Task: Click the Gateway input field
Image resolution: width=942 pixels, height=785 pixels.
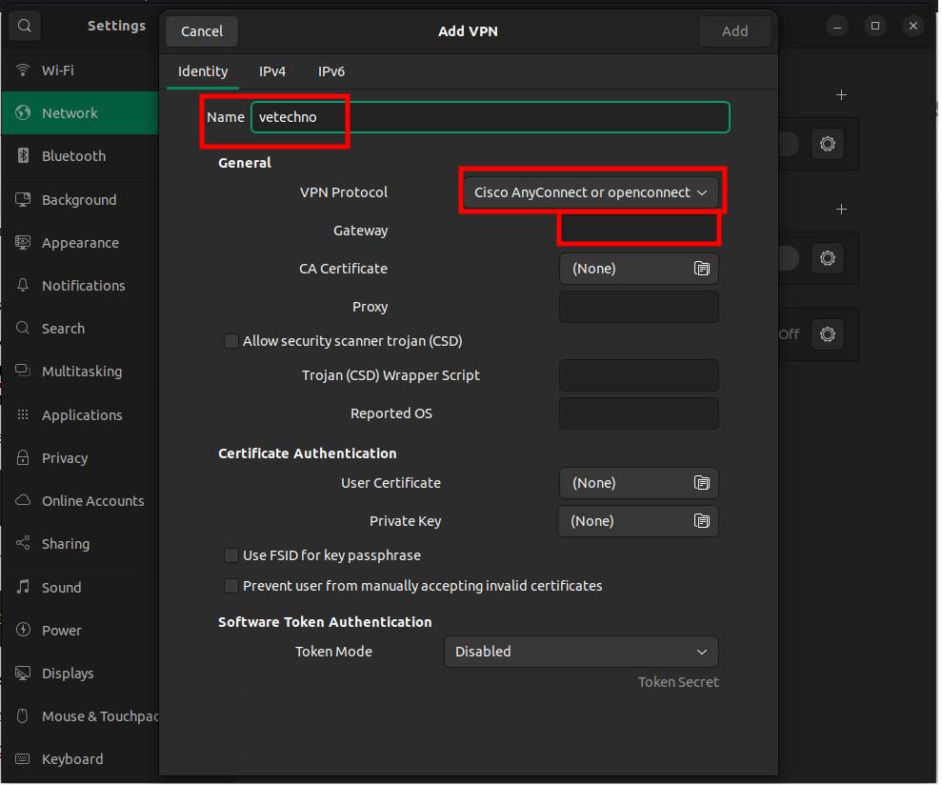Action: (x=638, y=230)
